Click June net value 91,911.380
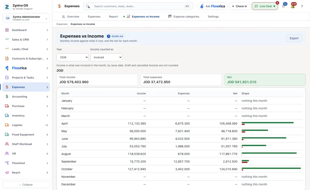310x190 pixels. pyautogui.click(x=229, y=139)
